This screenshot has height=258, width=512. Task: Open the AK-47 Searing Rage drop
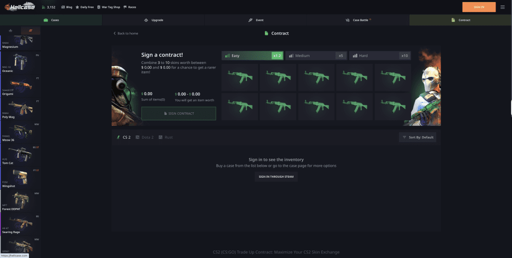pyautogui.click(x=20, y=225)
